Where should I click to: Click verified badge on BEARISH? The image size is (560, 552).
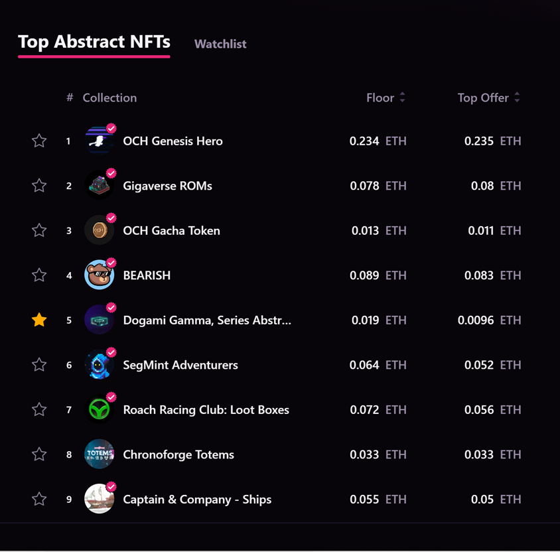pyautogui.click(x=111, y=263)
